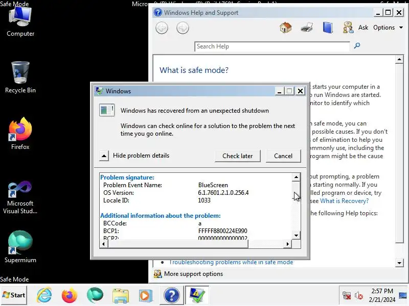Click Additional information about the problem heading
Viewport: 409px width, 306px height.
pos(160,215)
